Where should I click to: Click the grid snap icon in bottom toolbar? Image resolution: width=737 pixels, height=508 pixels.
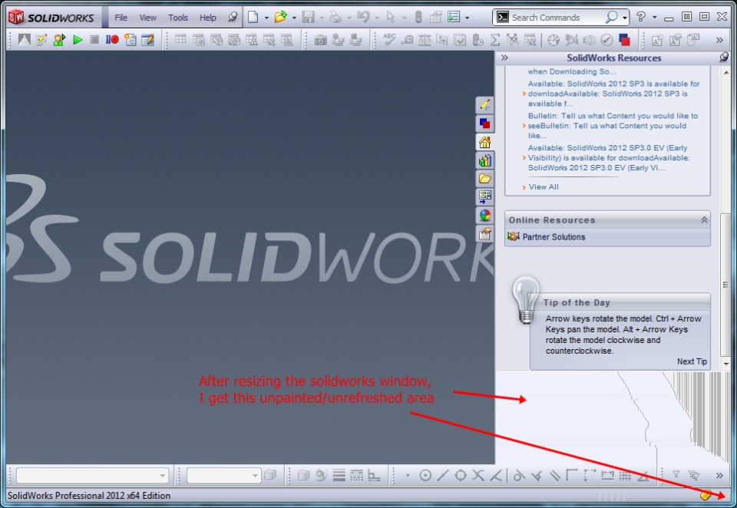click(x=625, y=476)
